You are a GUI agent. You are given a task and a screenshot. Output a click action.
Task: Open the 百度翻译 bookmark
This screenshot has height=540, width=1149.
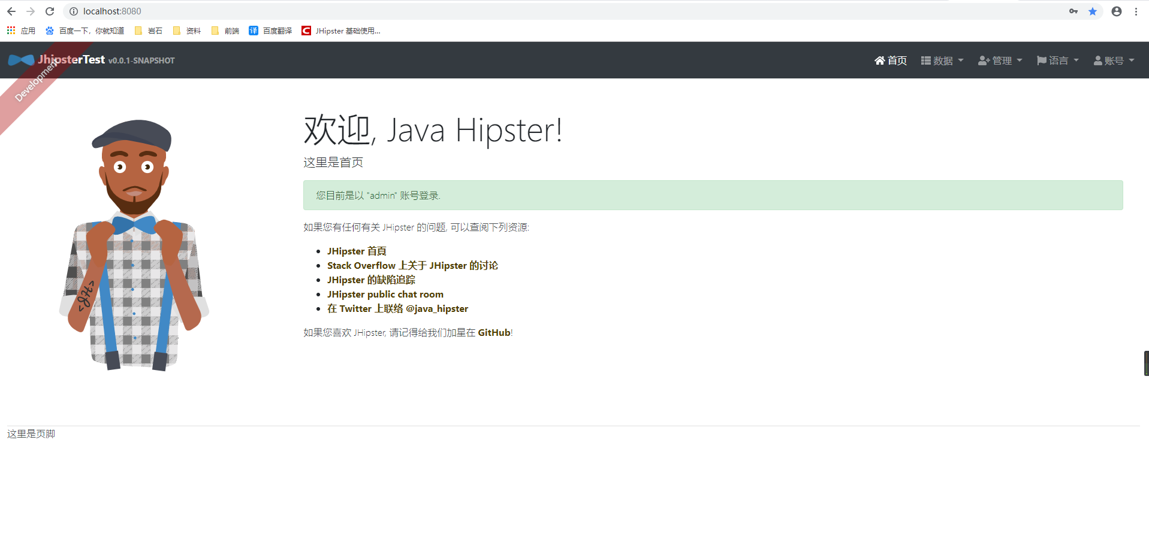point(270,31)
